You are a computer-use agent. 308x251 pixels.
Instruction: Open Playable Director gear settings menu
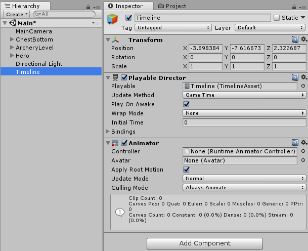click(304, 77)
